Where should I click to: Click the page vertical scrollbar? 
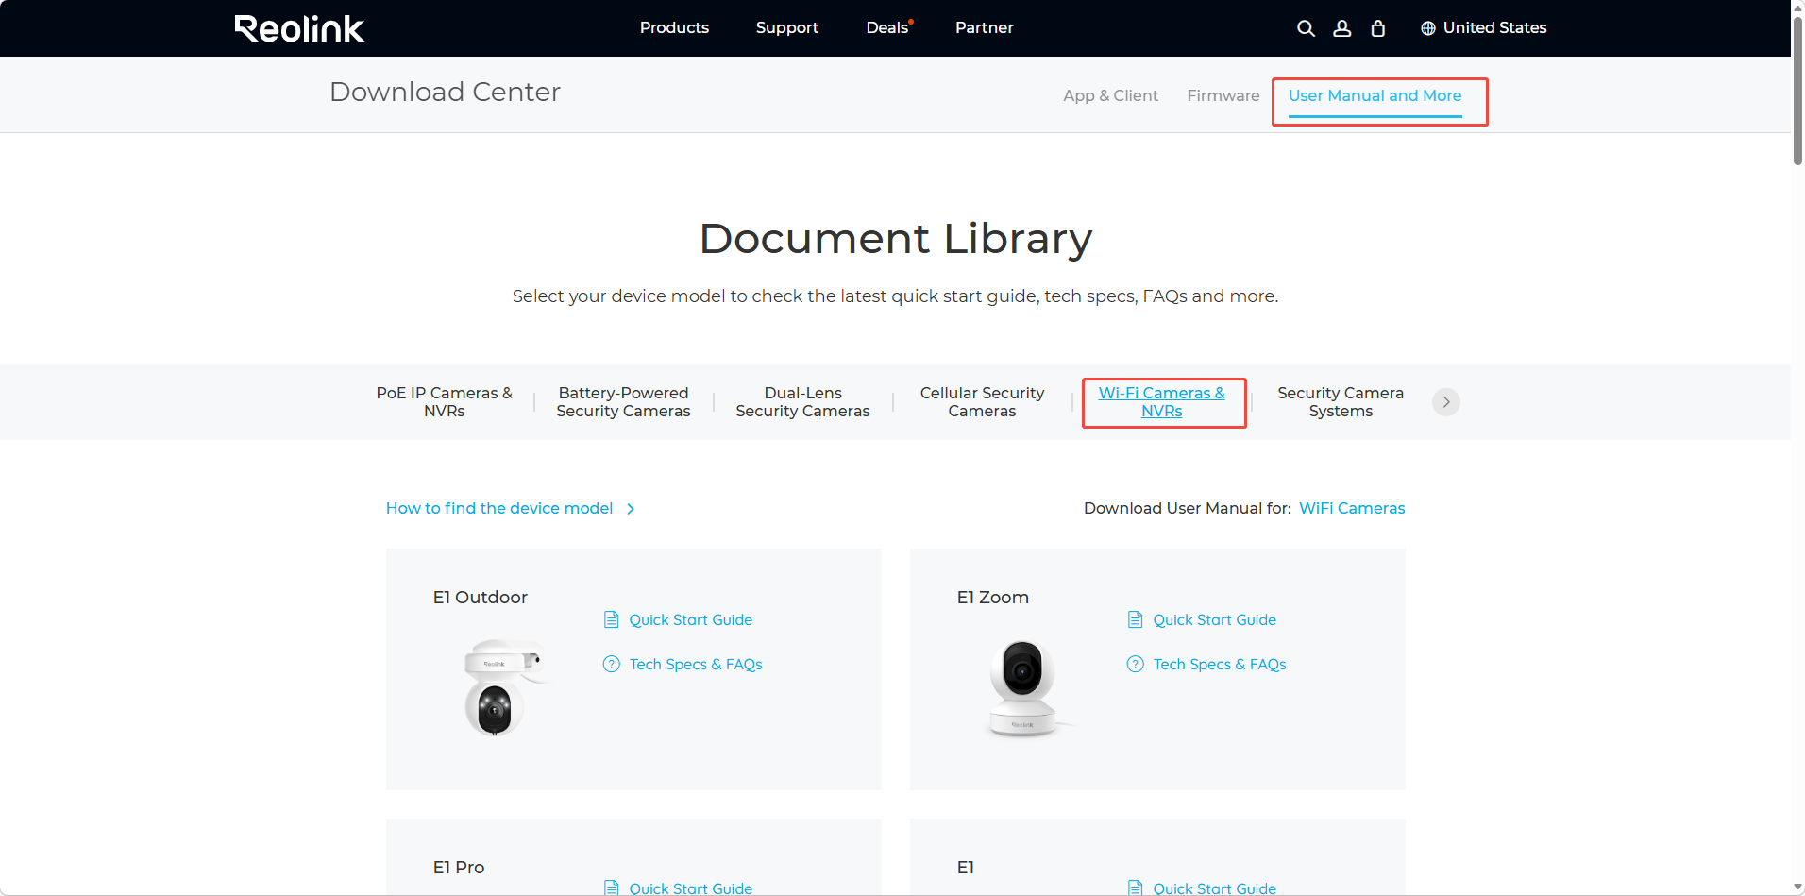1797,90
